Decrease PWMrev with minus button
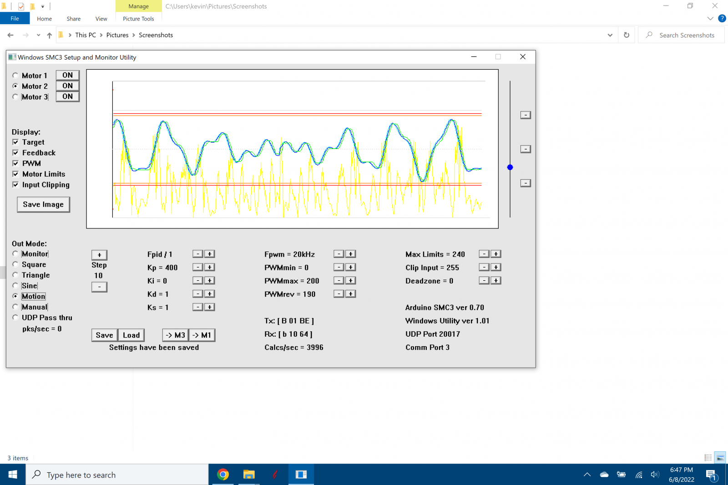Image resolution: width=728 pixels, height=485 pixels. (339, 294)
